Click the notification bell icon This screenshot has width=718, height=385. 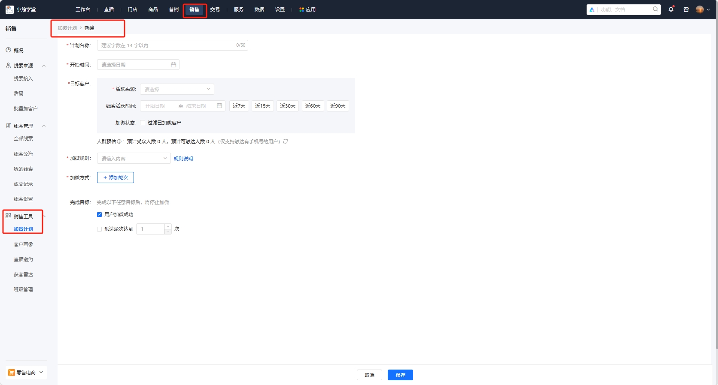671,9
